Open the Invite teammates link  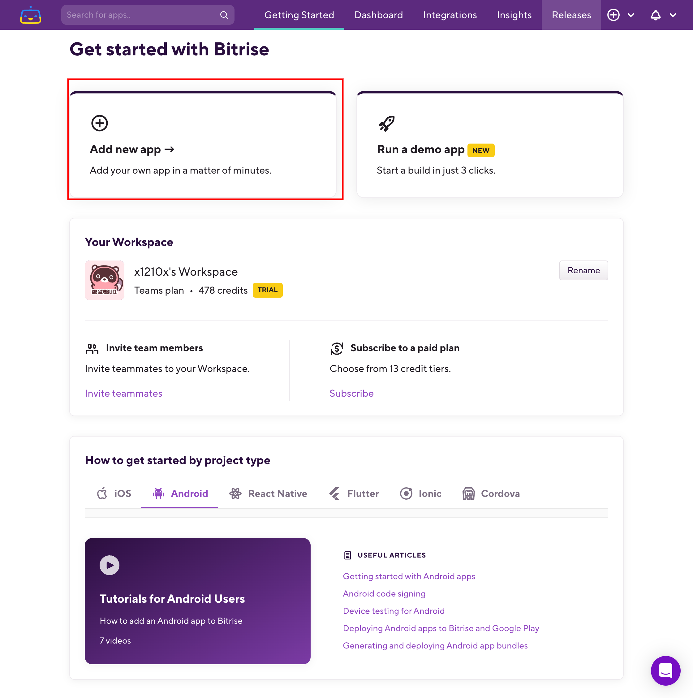123,393
